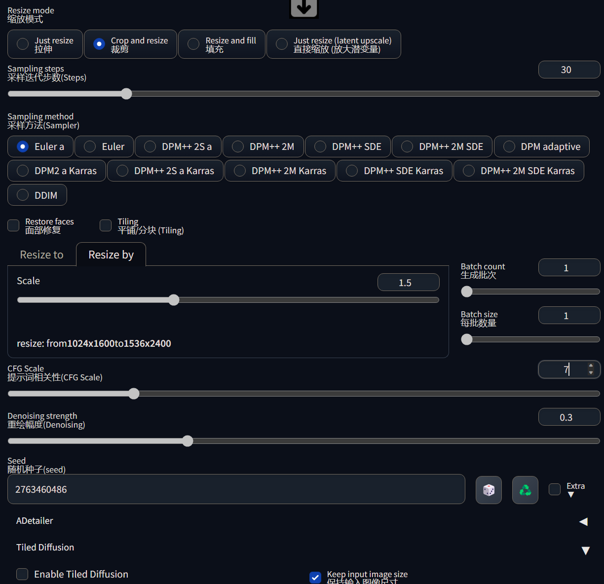
Task: Check the Extra seed checkbox
Action: click(554, 489)
